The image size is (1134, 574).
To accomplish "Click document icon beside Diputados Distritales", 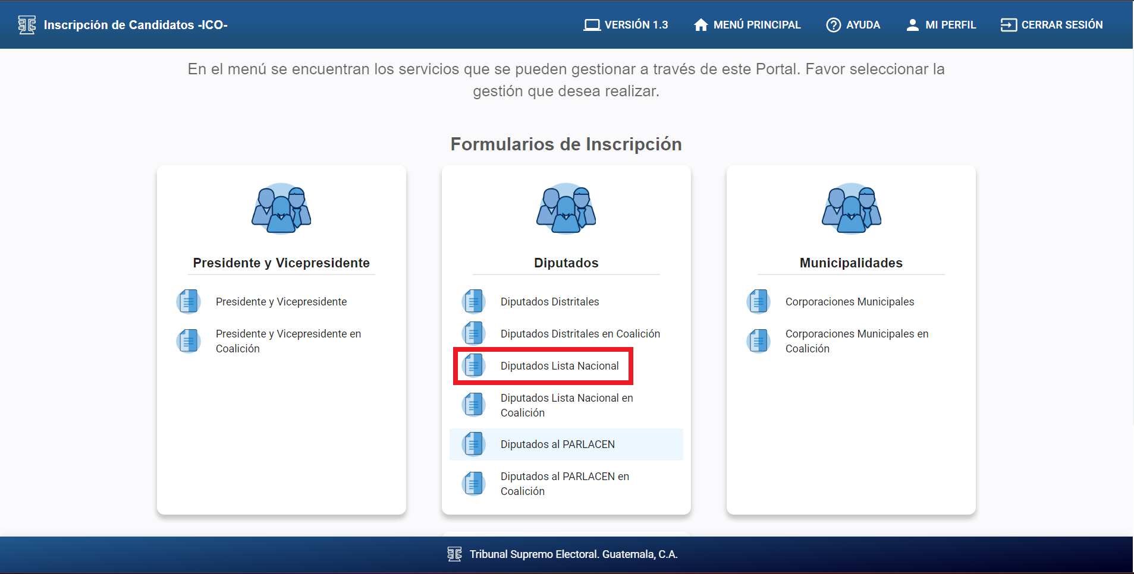I will click(473, 301).
